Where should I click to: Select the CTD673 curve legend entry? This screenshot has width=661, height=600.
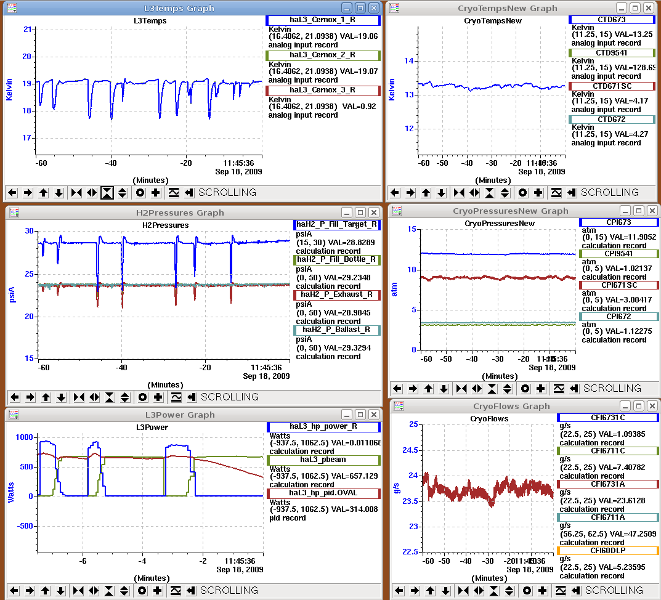click(x=612, y=19)
